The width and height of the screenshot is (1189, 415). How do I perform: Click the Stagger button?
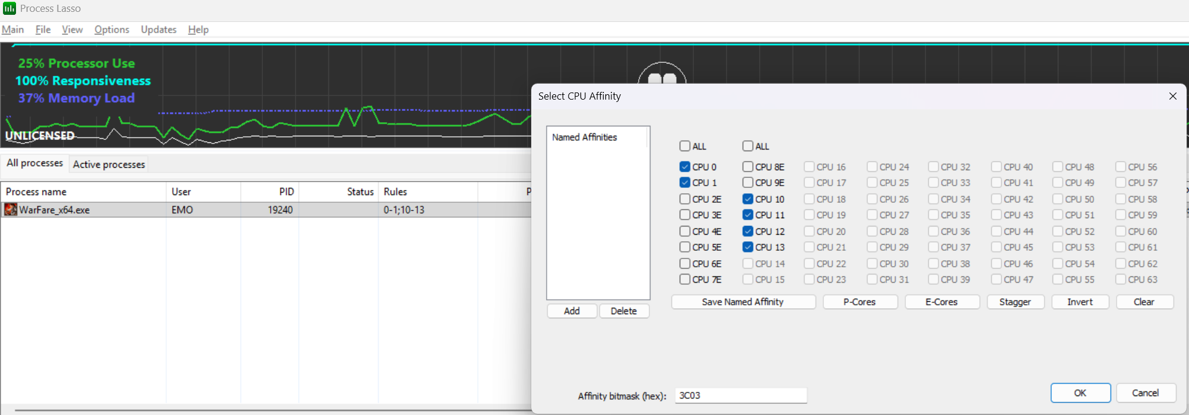tap(1015, 302)
